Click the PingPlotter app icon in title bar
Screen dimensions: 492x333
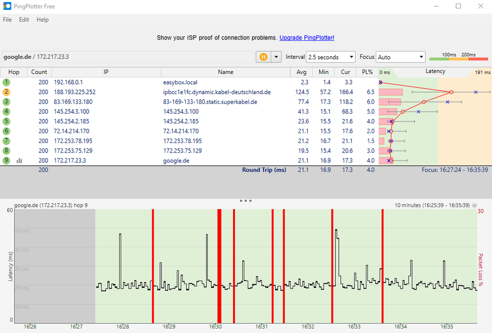pos(7,6)
